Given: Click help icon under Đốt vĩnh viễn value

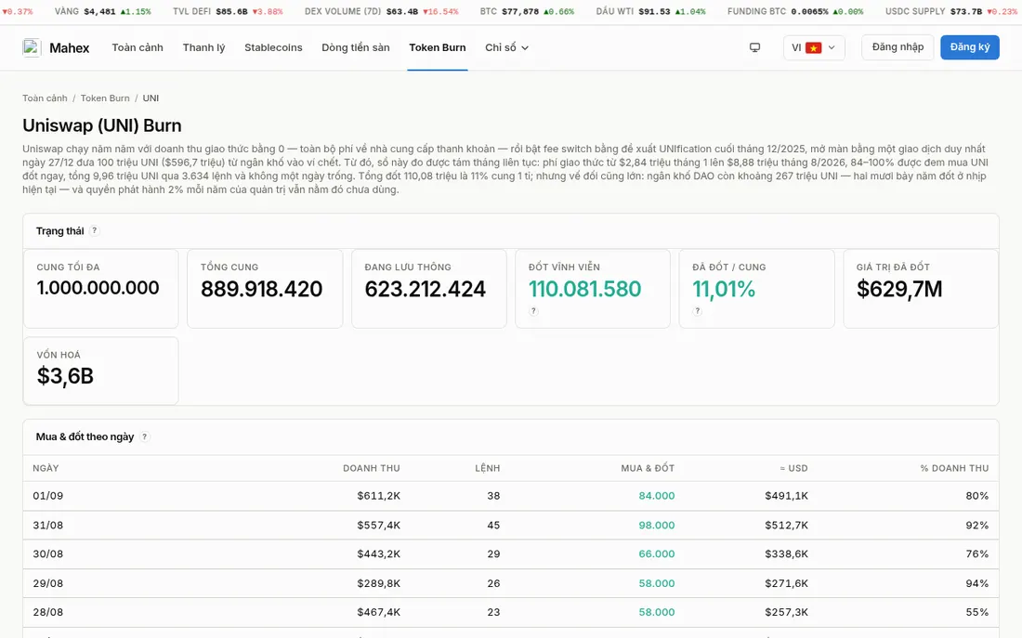Looking at the screenshot, I should click(534, 311).
